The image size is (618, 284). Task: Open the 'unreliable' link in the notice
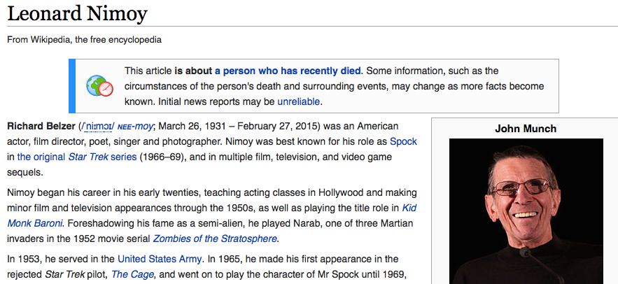[298, 101]
